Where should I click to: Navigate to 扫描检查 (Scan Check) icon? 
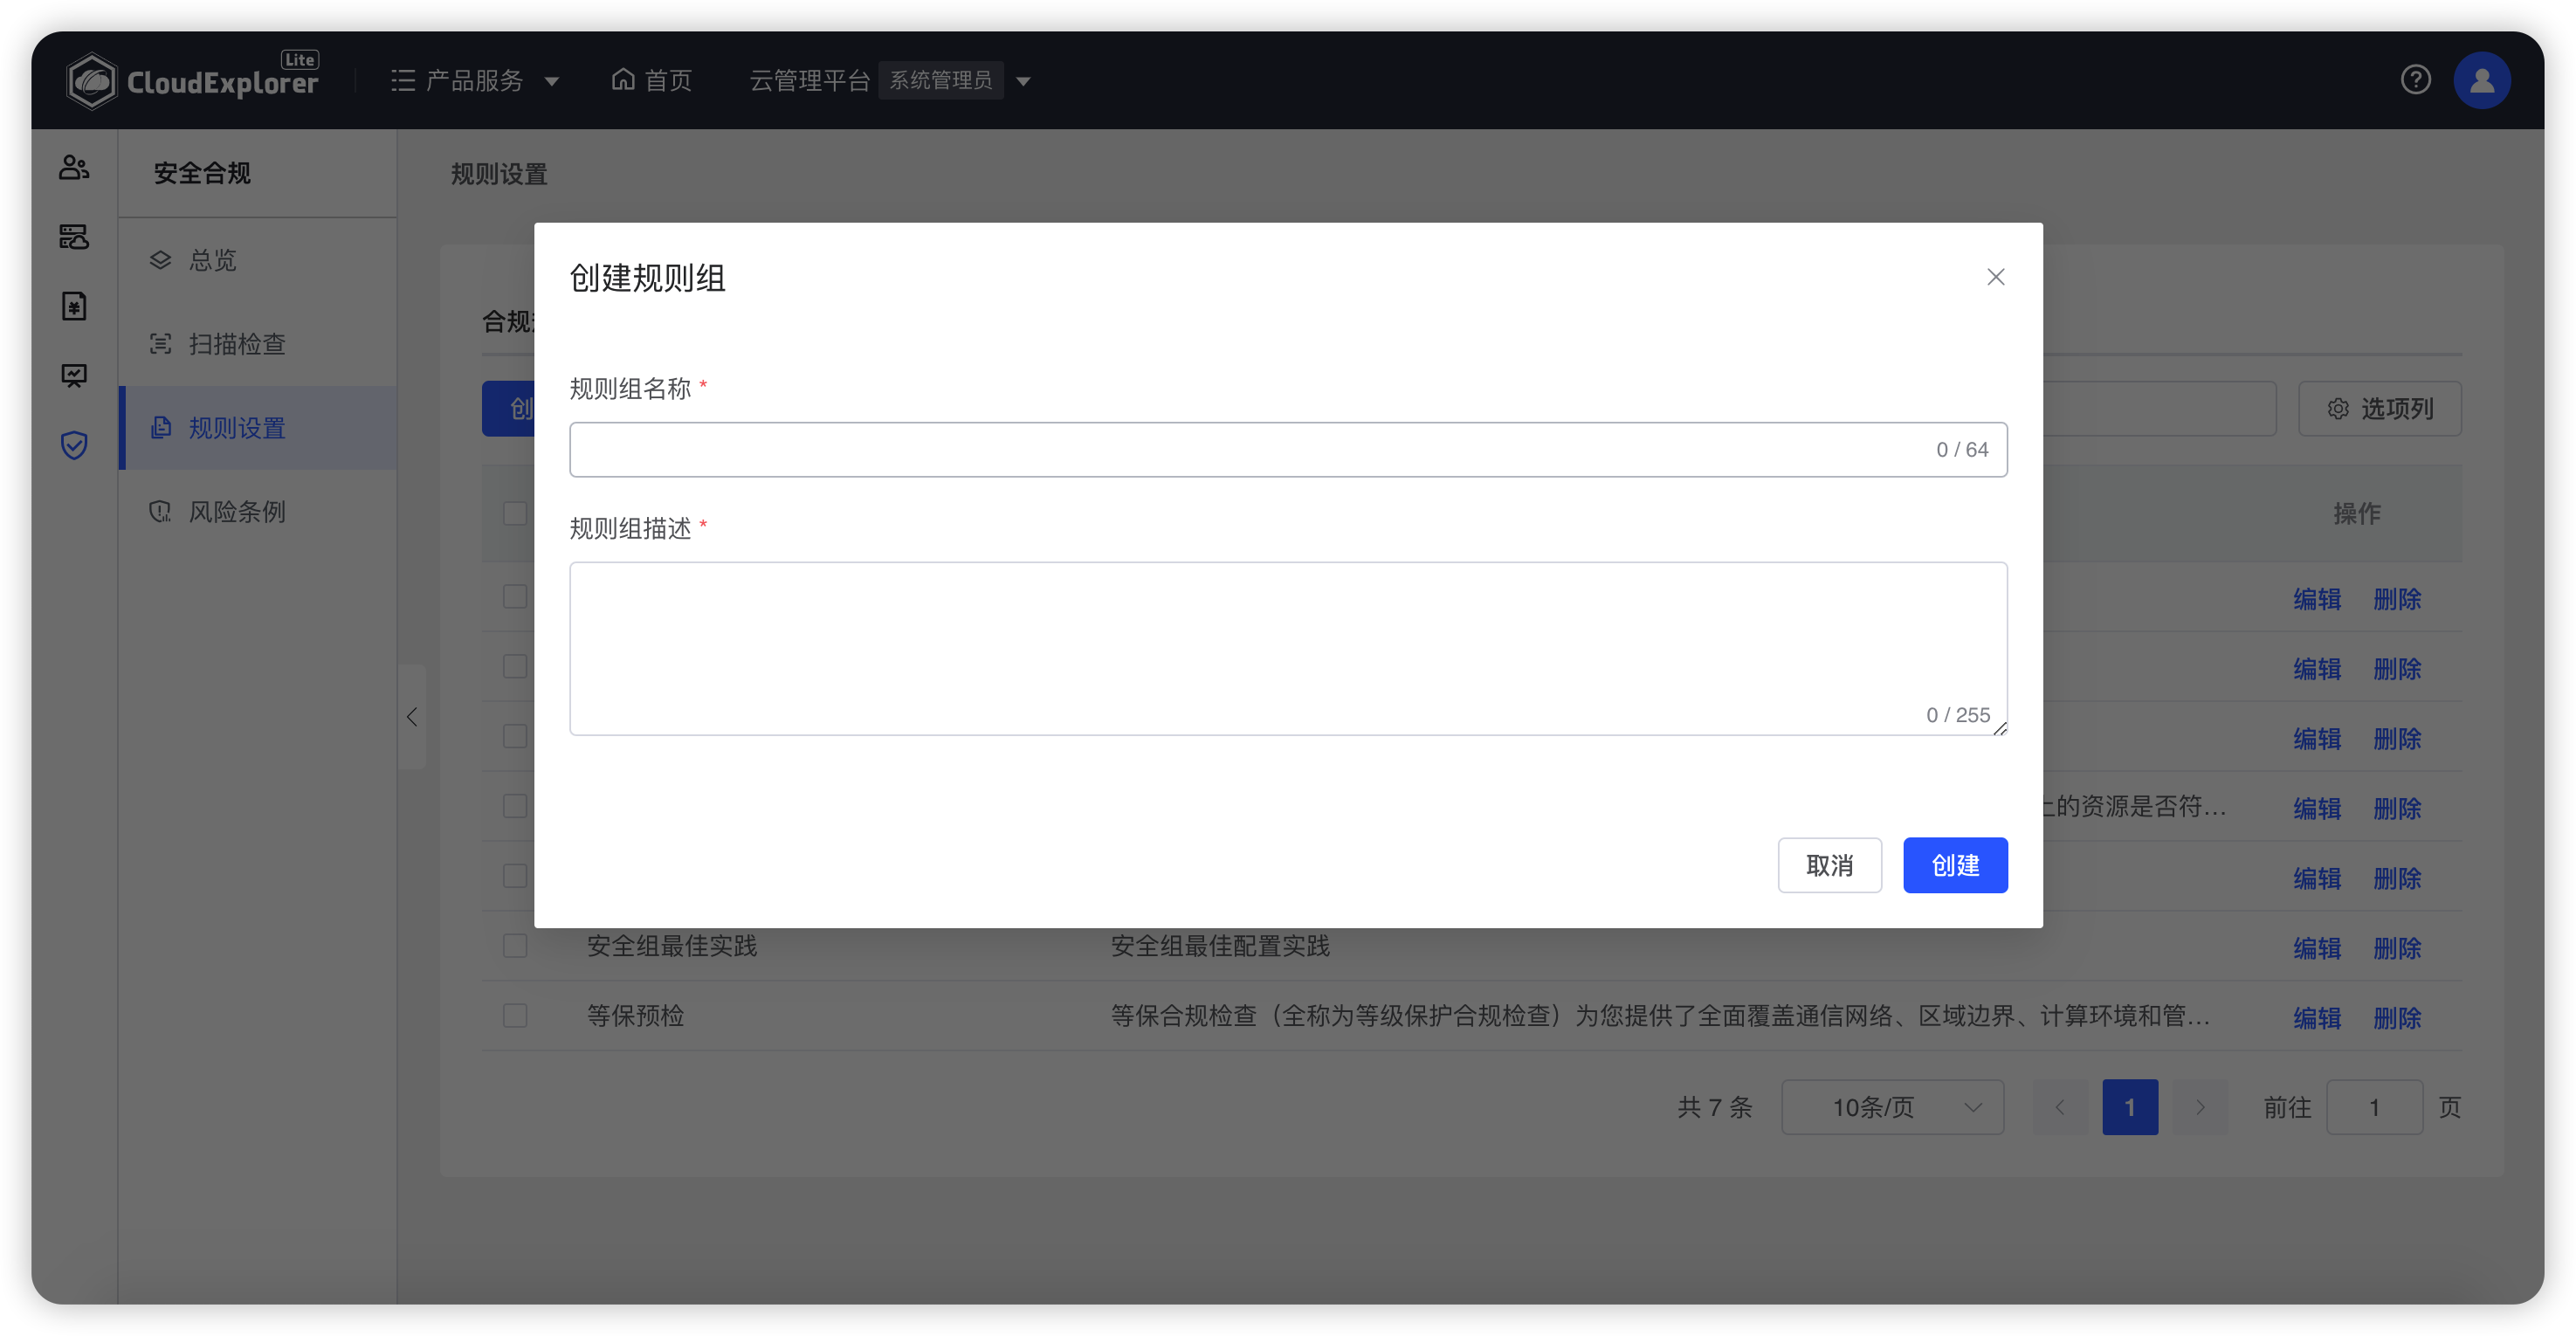(162, 342)
